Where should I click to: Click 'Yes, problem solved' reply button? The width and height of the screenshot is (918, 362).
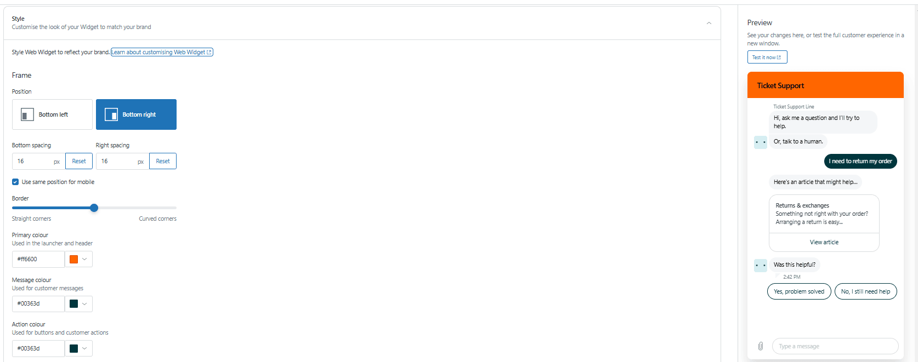point(799,291)
